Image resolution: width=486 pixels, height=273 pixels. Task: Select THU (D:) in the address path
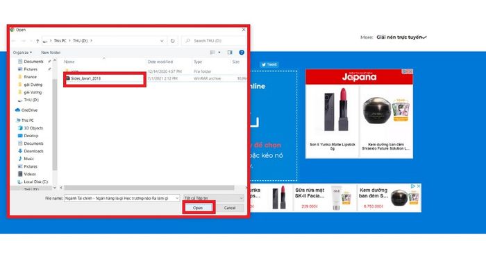pyautogui.click(x=81, y=41)
